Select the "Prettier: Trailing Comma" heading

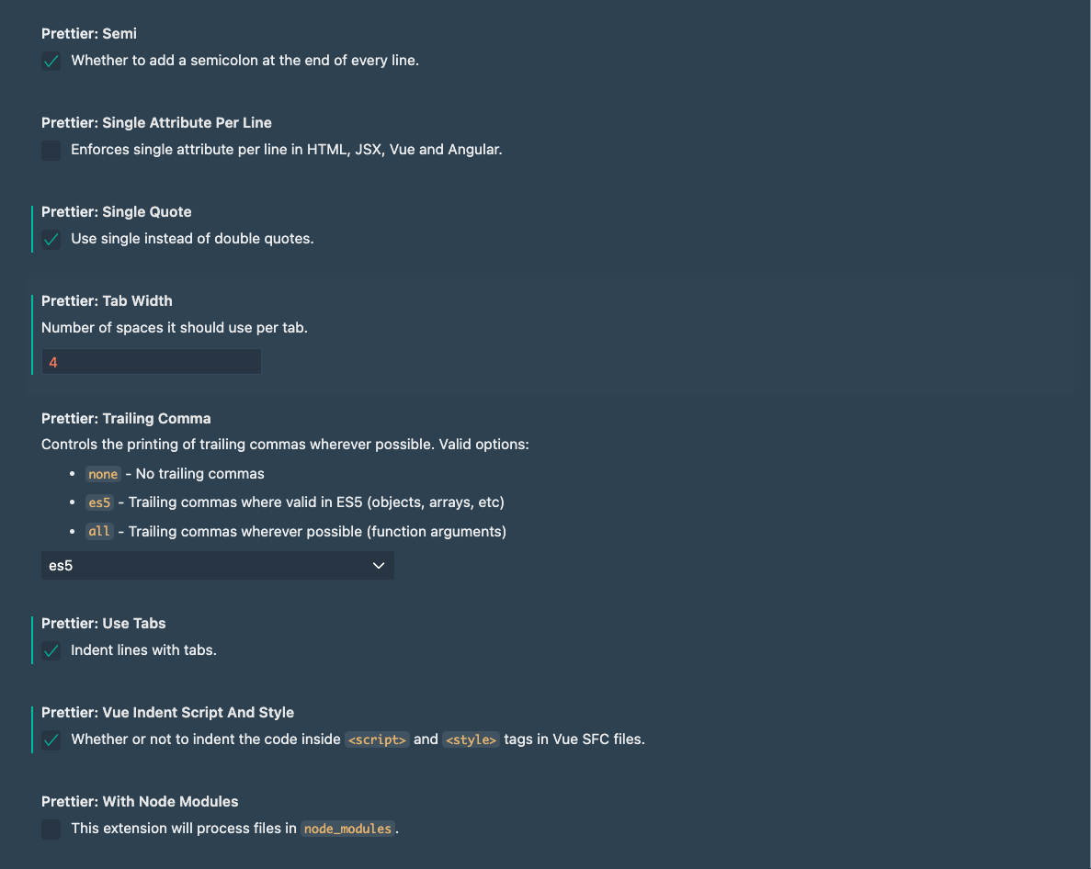pos(126,419)
